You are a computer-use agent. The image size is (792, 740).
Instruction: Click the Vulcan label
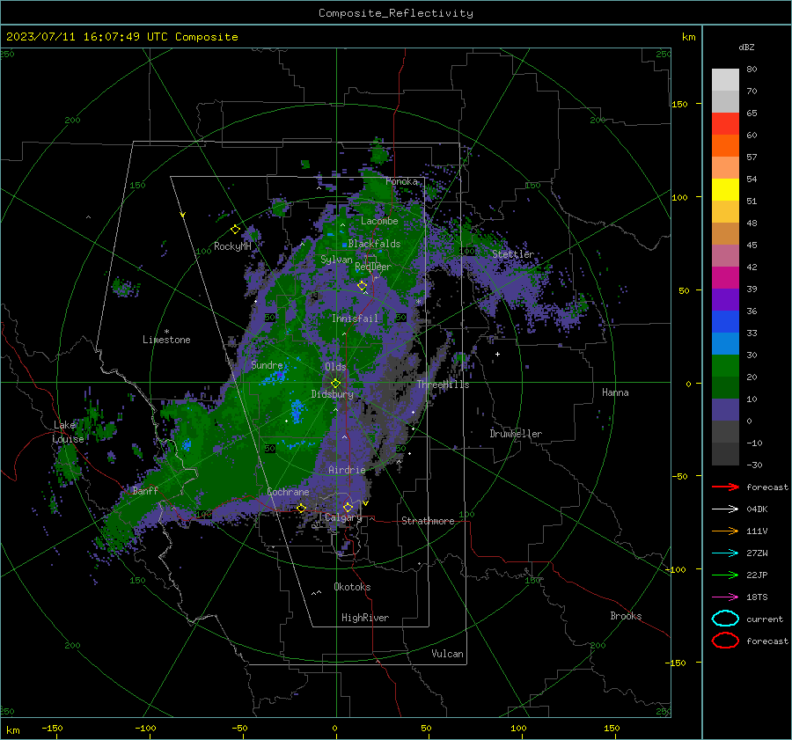click(447, 654)
